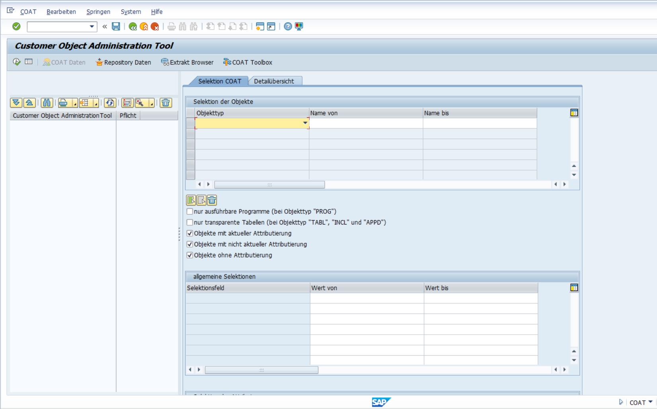Open the COAT menu
The width and height of the screenshot is (657, 409).
pyautogui.click(x=28, y=12)
